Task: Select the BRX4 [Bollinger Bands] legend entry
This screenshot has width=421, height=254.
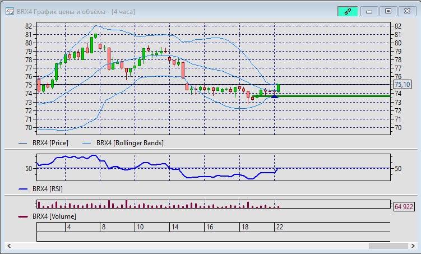Action: [123, 143]
